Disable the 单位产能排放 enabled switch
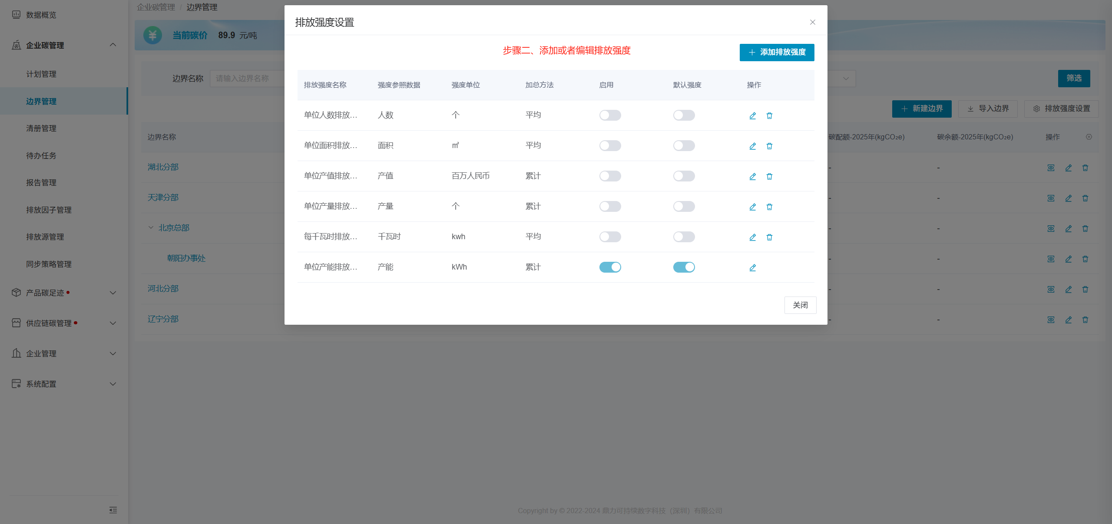This screenshot has height=524, width=1112. pos(610,267)
